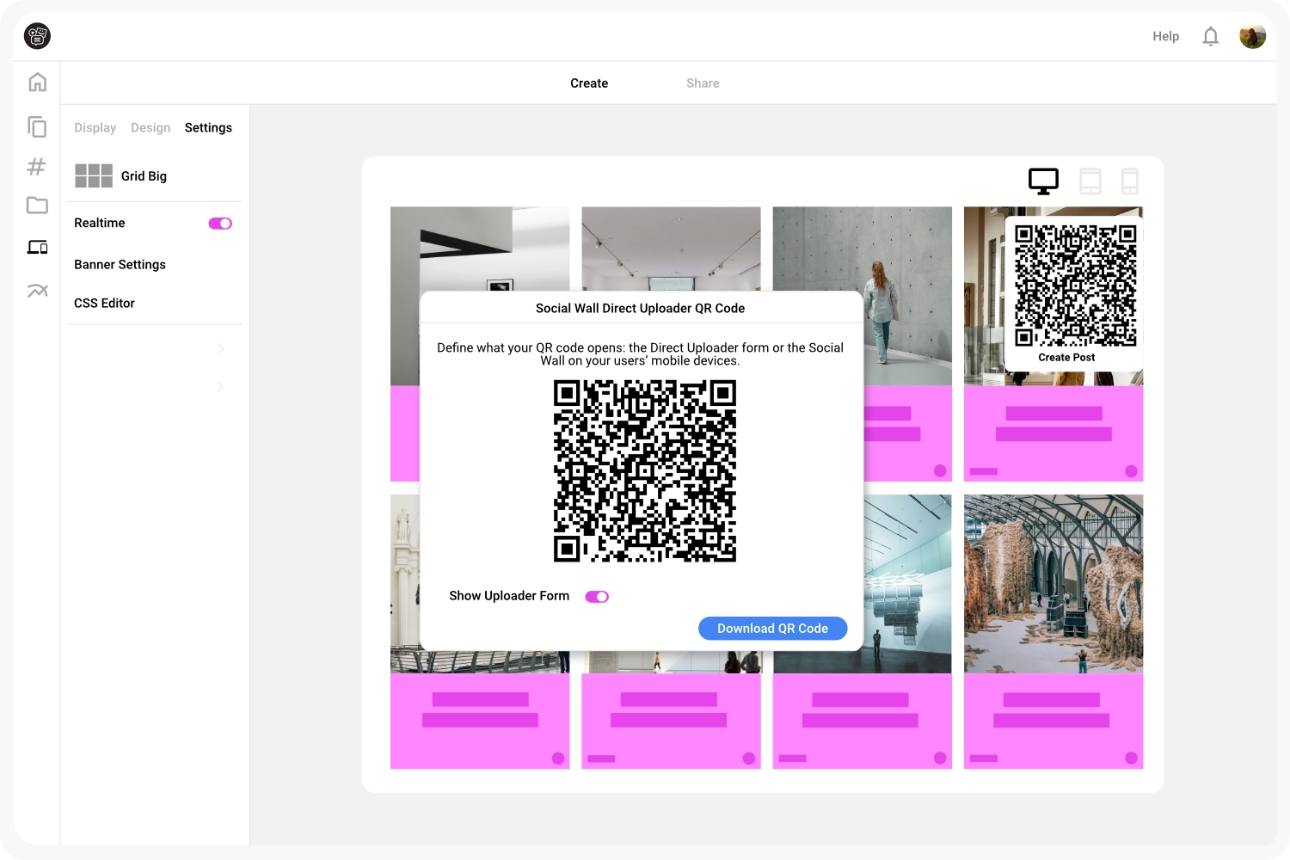Expand the second chevron in settings panel
The width and height of the screenshot is (1290, 860).
220,387
